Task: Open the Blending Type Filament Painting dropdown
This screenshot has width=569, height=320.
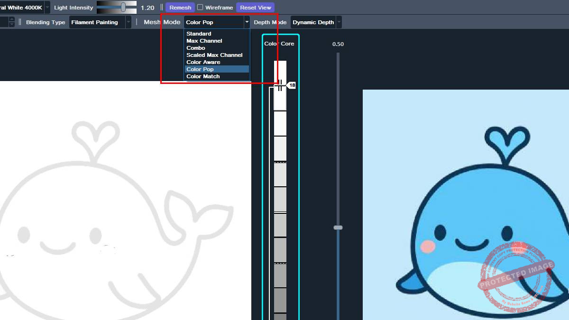Action: click(100, 22)
